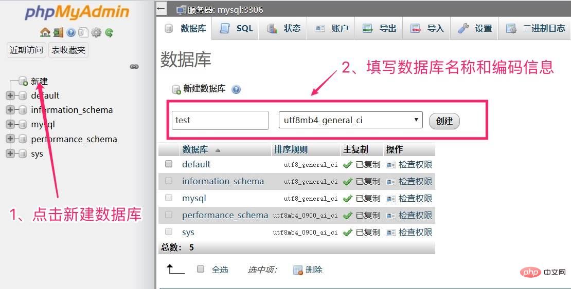This screenshot has height=289, width=571.
Task: Open the copy/documentation pages icon in sidebar
Action: point(83,32)
